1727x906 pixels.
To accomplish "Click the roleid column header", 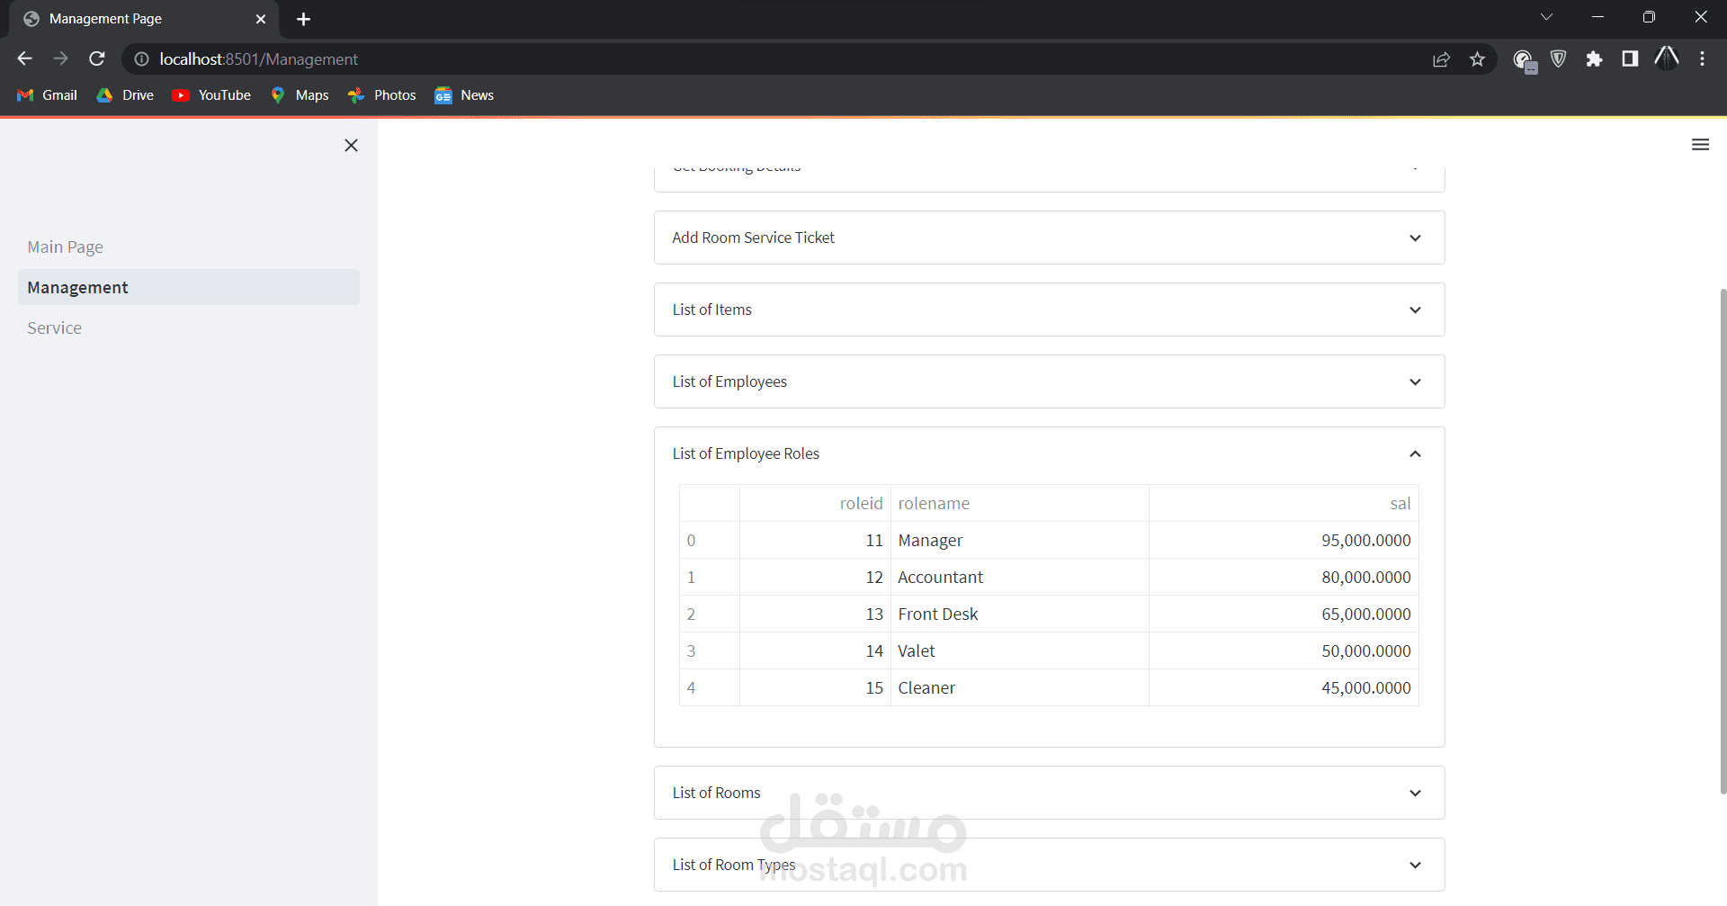I will pos(815,504).
